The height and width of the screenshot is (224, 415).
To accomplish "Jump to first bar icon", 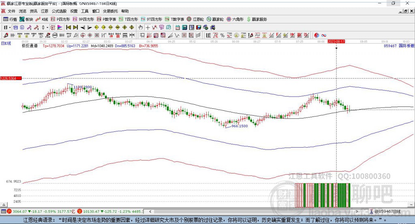I will (x=68, y=27).
